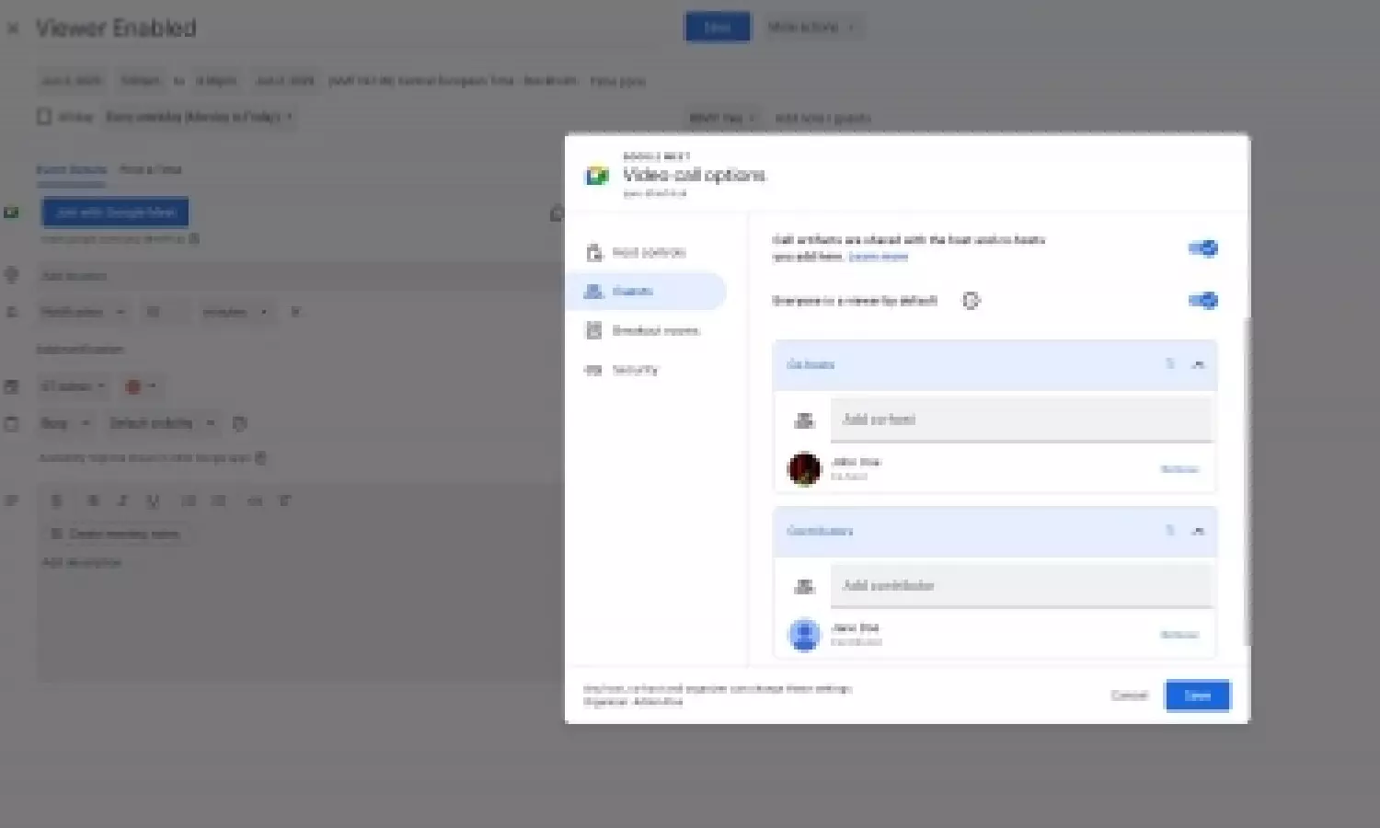
Task: Open the Busy availability dropdown
Action: click(64, 424)
